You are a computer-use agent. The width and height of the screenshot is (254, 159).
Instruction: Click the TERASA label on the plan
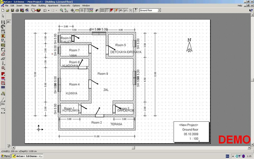tap(116, 124)
